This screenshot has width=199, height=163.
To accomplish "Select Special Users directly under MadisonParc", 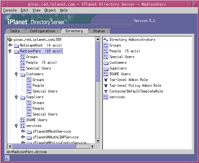I will pyautogui.click(x=39, y=68).
